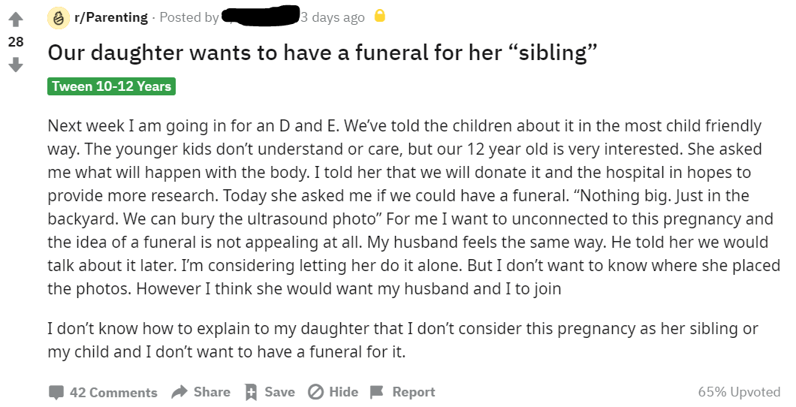The width and height of the screenshot is (796, 407).
Task: Downvote the post with the down arrow
Action: point(16,65)
